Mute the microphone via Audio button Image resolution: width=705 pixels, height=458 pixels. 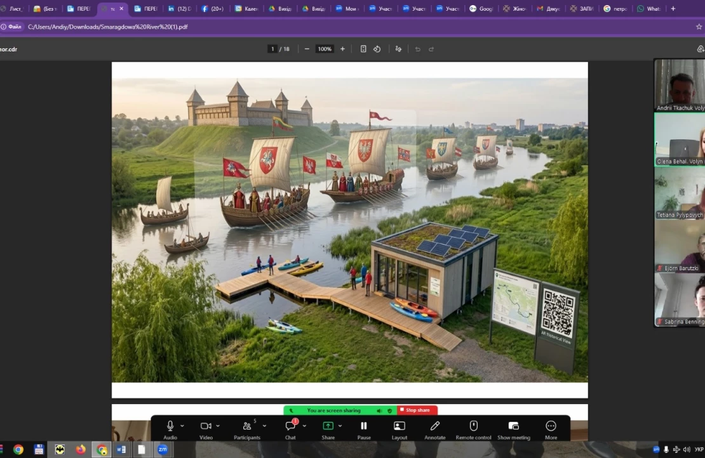[x=170, y=426]
